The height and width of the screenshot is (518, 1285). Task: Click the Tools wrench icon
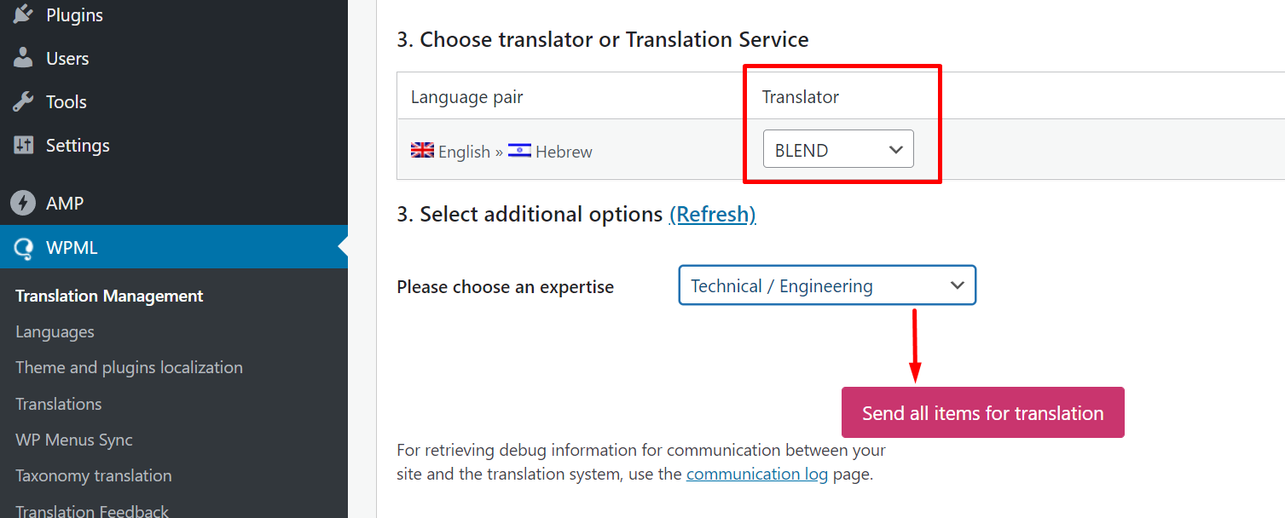[x=23, y=101]
